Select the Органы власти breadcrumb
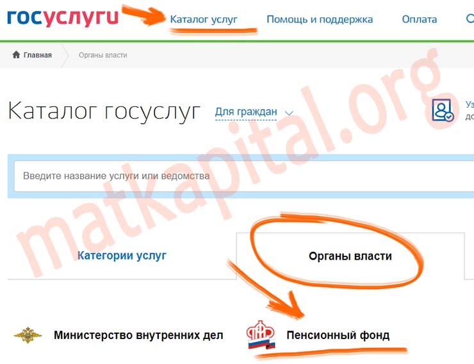This screenshot has width=474, height=364. (x=102, y=55)
